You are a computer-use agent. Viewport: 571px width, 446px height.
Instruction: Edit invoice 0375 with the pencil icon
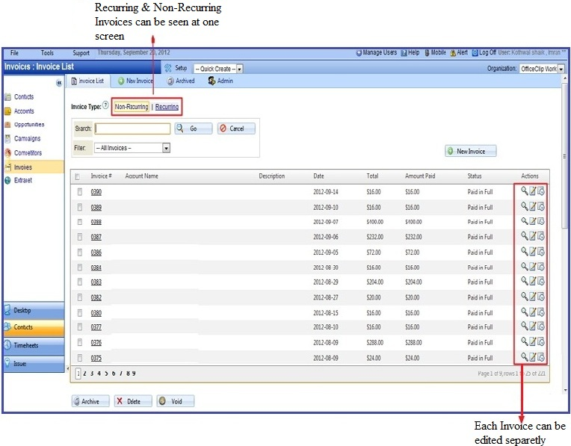click(x=532, y=357)
